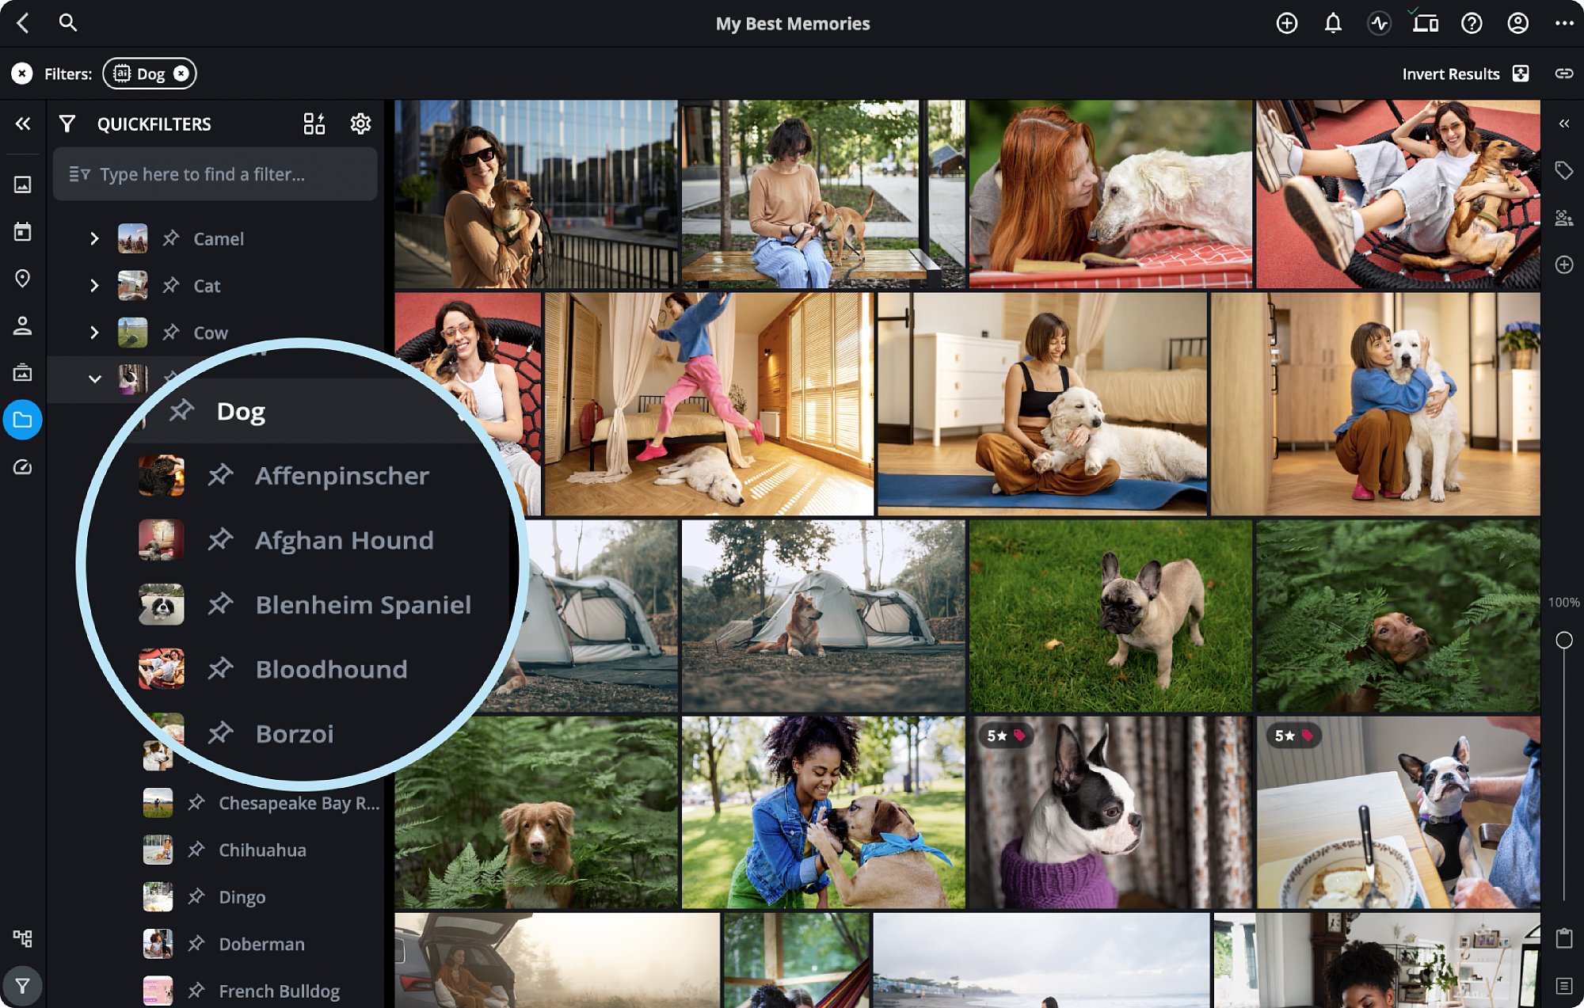Remove the Dog filter chip

pos(181,74)
